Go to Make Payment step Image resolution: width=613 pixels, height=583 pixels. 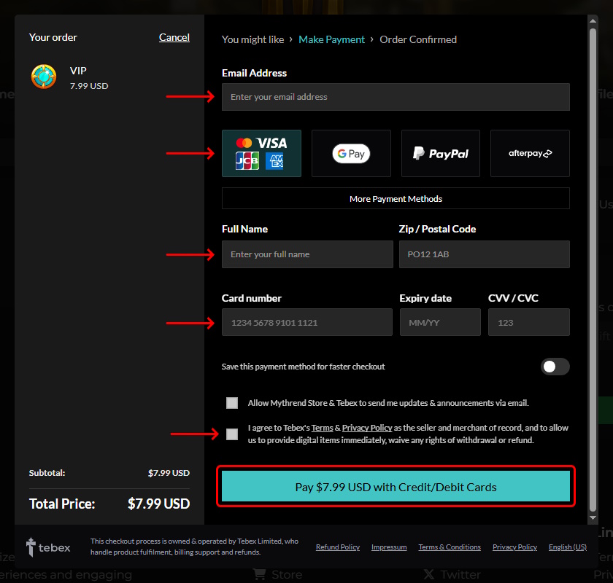point(331,39)
